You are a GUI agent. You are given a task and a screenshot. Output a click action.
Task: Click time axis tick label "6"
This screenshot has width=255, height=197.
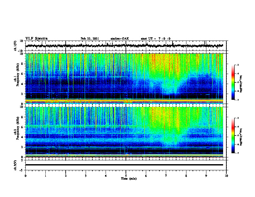[146, 176]
